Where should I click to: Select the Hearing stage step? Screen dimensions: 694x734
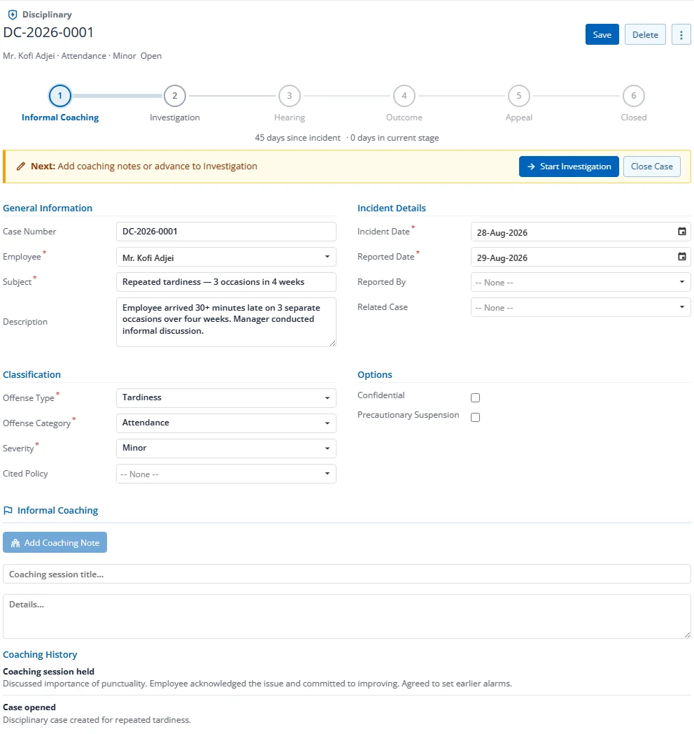coord(289,104)
